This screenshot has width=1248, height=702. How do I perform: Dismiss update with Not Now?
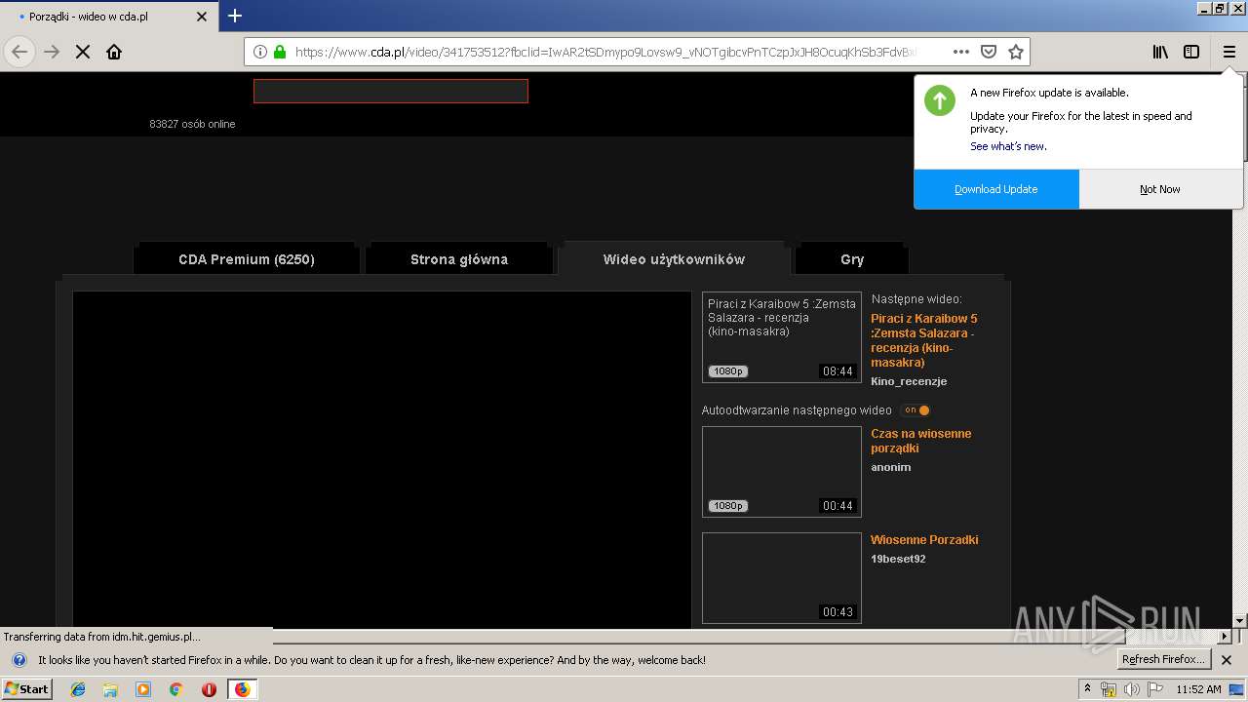1160,189
